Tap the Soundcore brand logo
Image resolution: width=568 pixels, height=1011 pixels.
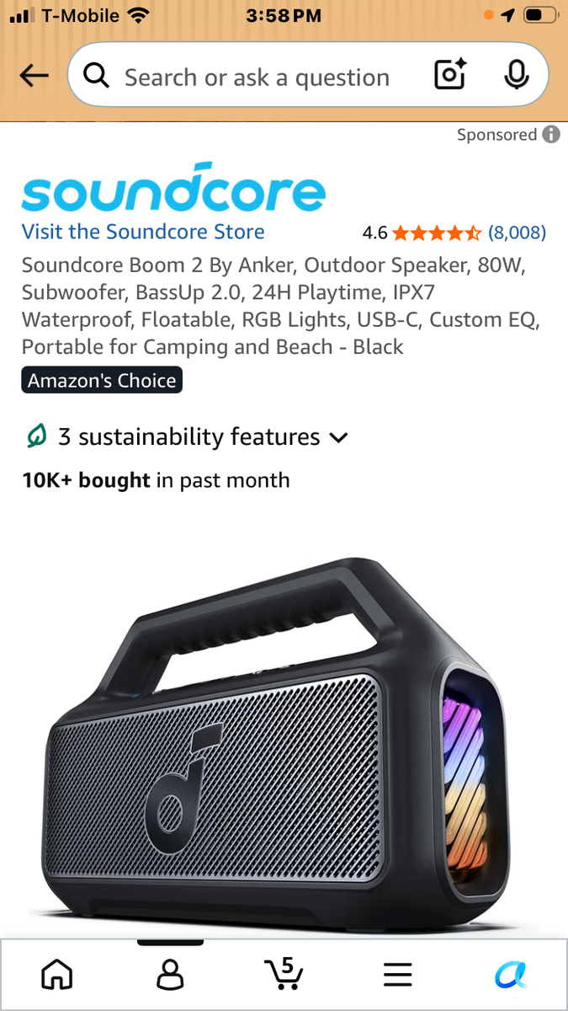(x=173, y=188)
